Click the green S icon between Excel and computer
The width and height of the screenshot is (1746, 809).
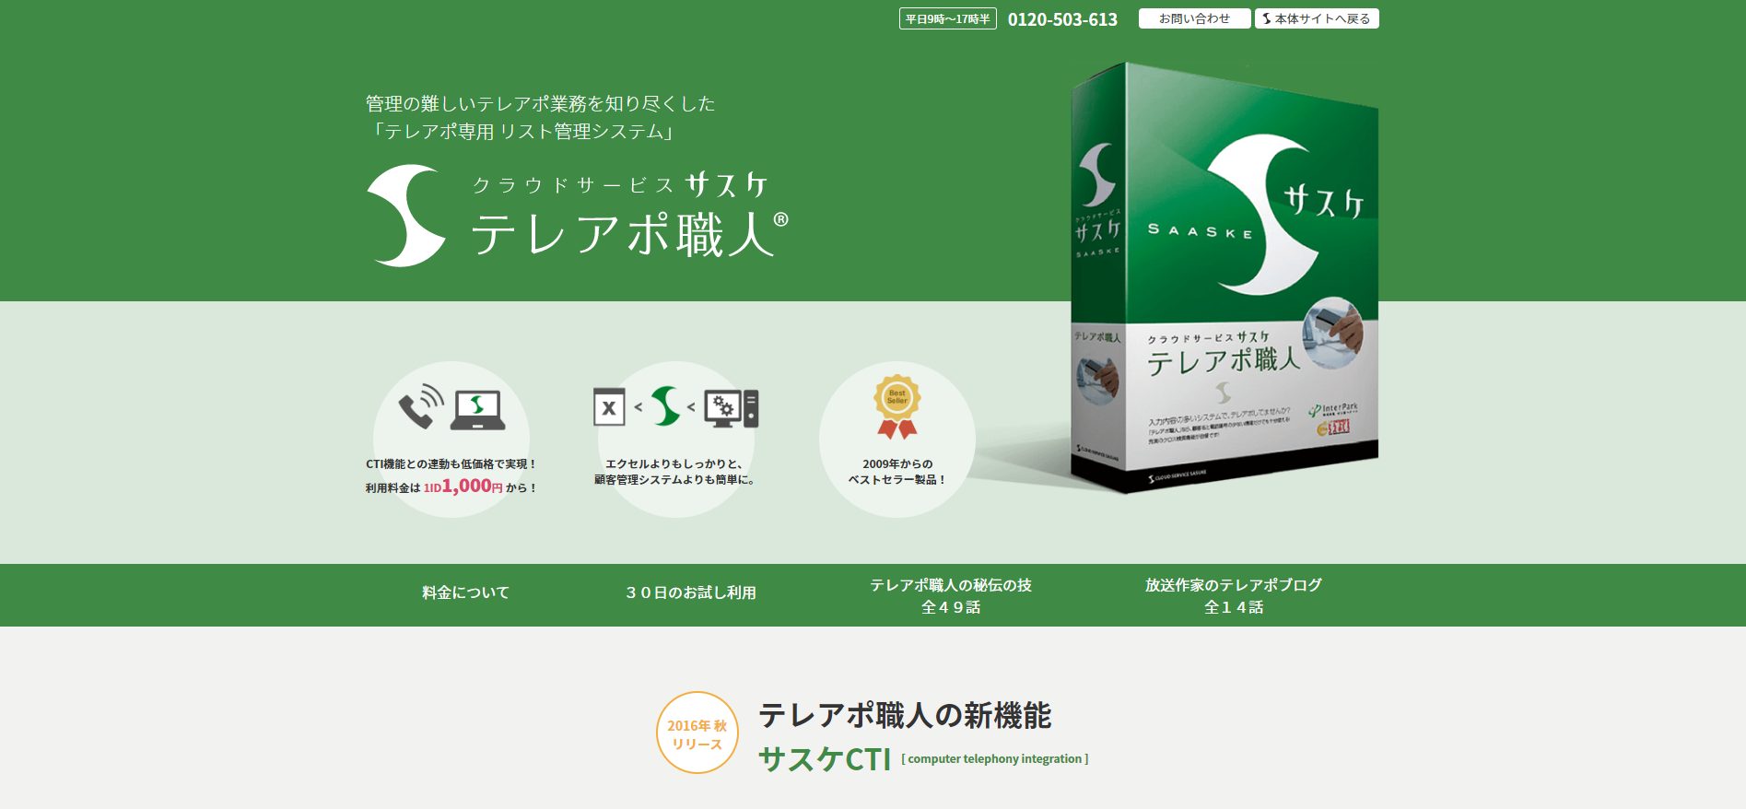665,406
